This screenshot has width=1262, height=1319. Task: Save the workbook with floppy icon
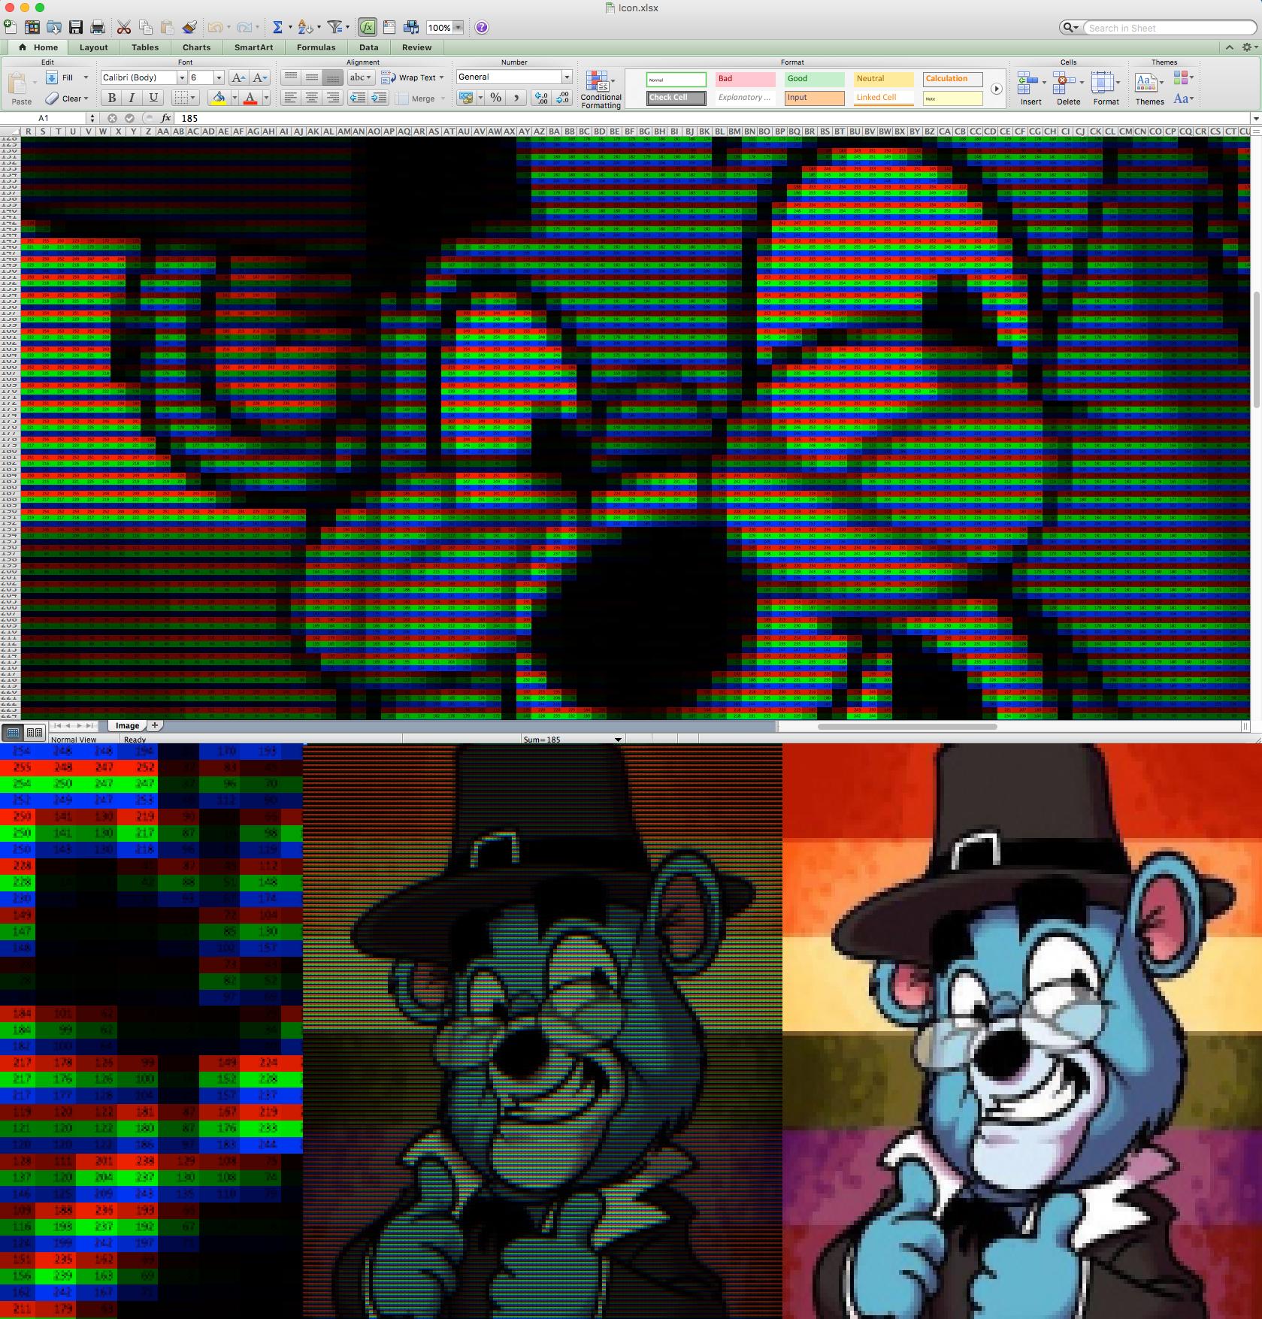pyautogui.click(x=76, y=27)
